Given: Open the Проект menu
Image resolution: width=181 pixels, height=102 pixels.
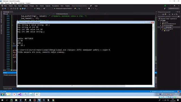Looking at the screenshot, I should (x=20, y=6).
